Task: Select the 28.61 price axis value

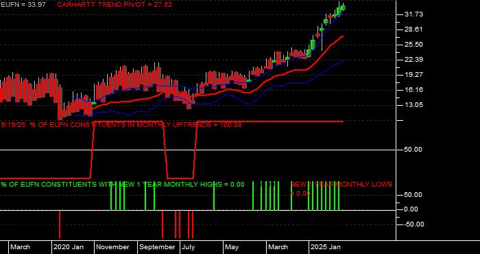Action: pos(413,30)
